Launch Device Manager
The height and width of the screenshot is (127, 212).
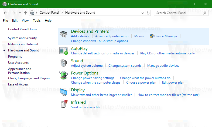[x=166, y=36]
